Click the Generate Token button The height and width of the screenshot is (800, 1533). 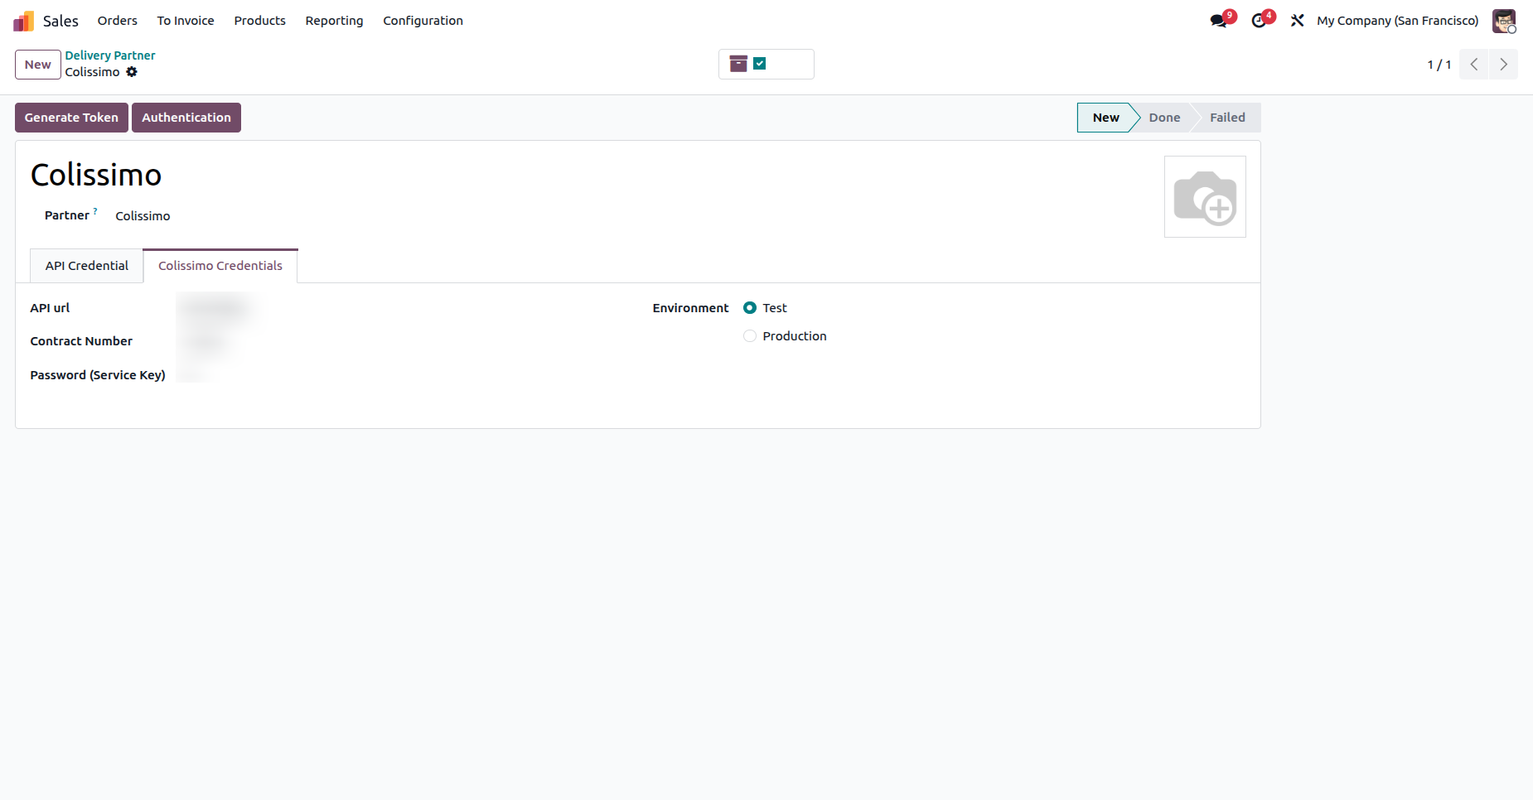coord(71,118)
